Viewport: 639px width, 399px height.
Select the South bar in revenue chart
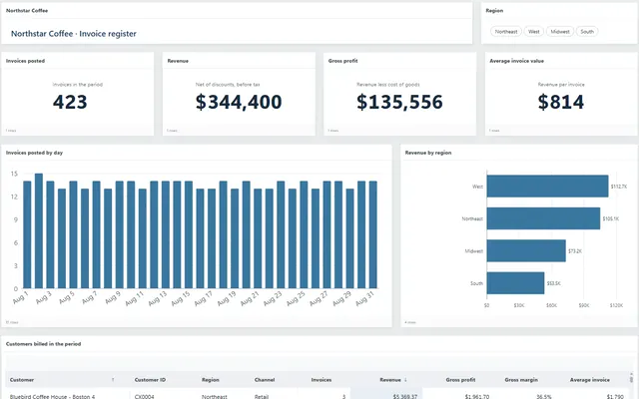[515, 283]
